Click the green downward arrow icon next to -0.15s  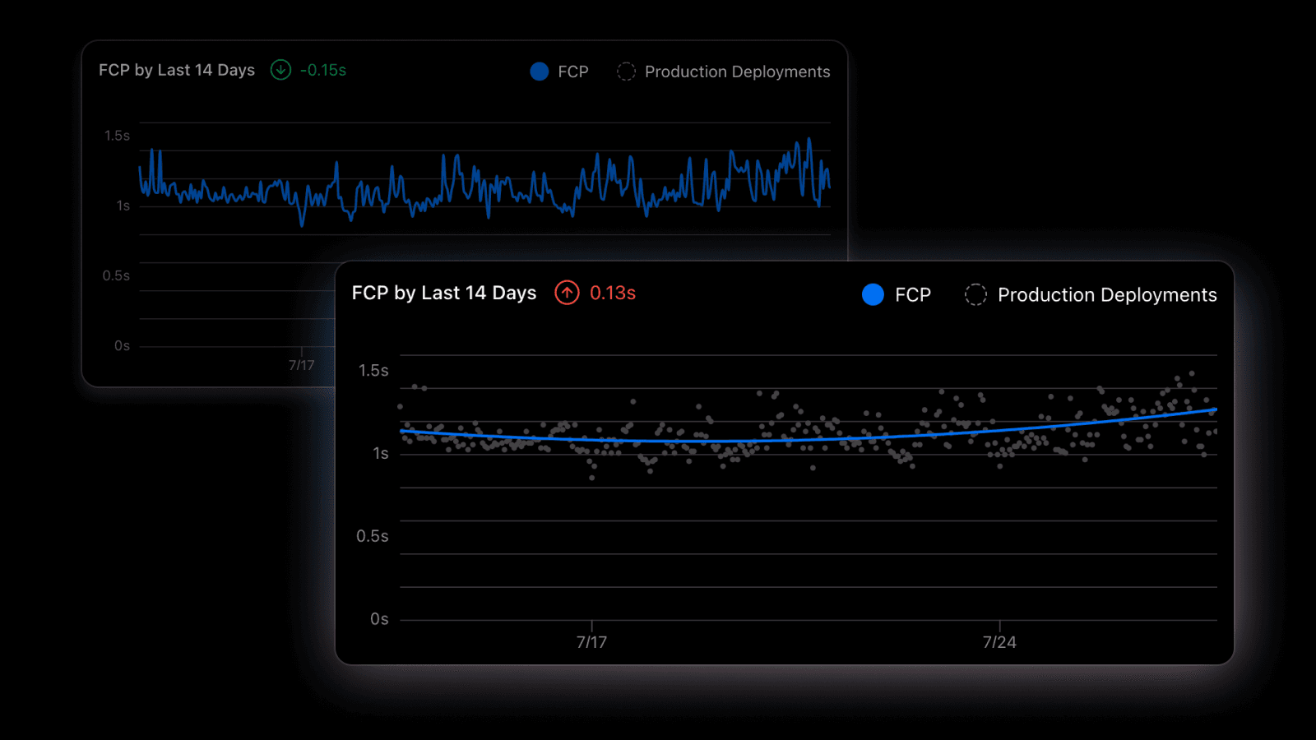(280, 71)
